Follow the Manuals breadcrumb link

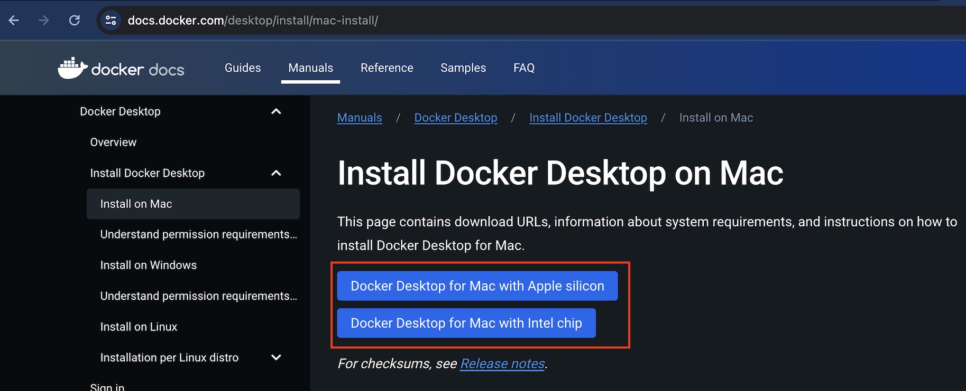point(360,118)
